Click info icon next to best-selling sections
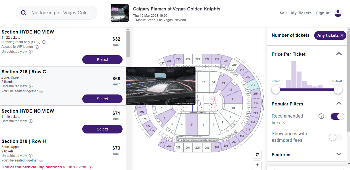Screen dimensions: 350x170 pos(91,167)
